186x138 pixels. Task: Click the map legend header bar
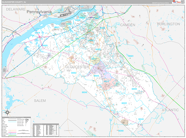click(x=16, y=117)
